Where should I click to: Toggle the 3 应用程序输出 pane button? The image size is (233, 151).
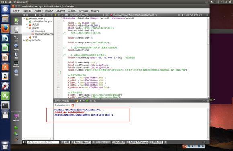(x=101, y=142)
